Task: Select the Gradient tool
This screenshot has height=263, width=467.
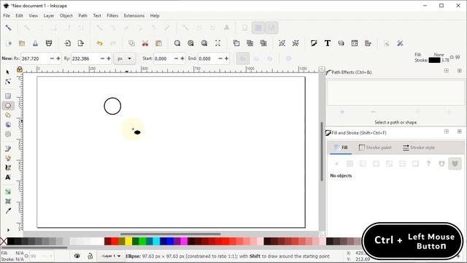Action: pos(8,191)
